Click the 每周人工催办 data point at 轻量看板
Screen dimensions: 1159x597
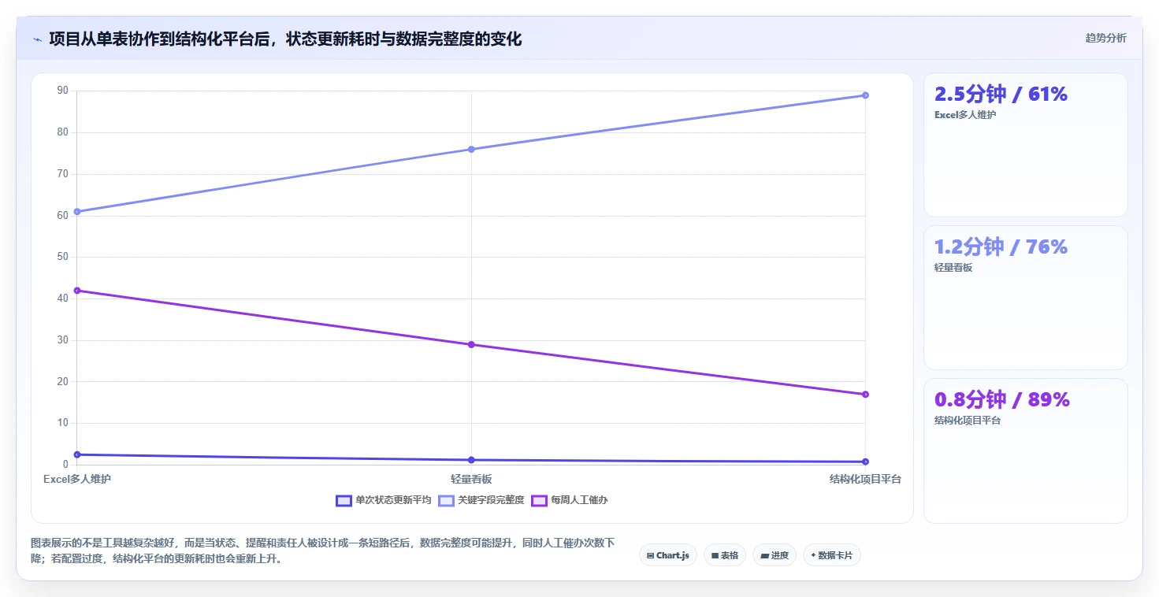[x=471, y=344]
